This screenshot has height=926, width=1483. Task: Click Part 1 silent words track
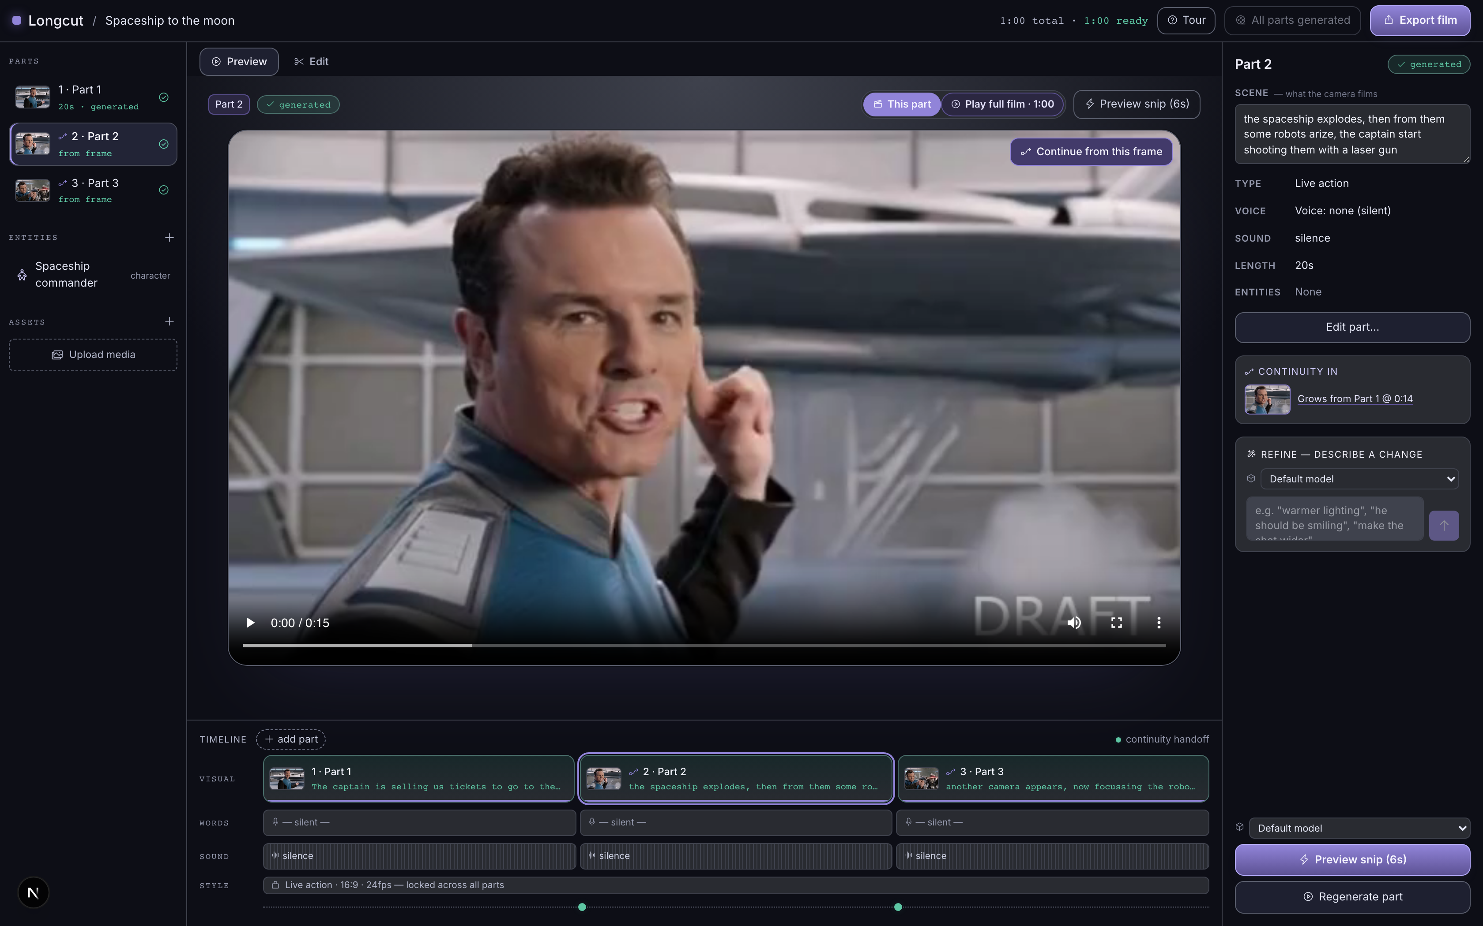point(419,822)
